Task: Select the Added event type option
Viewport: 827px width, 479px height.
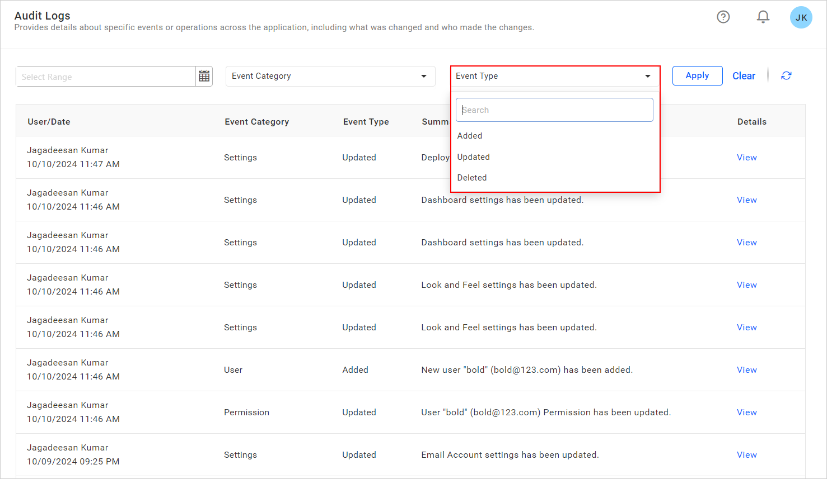Action: [x=470, y=135]
